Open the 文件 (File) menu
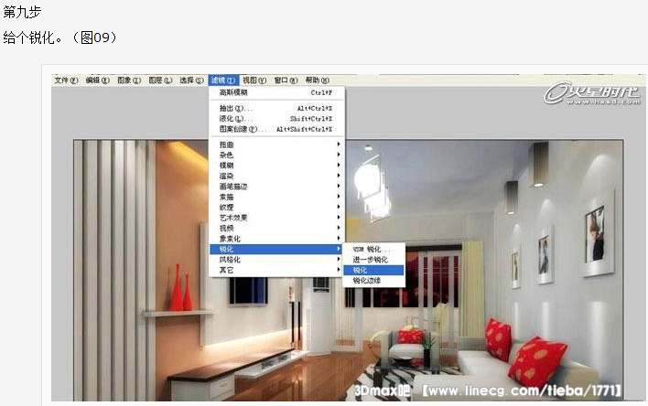 [66, 80]
